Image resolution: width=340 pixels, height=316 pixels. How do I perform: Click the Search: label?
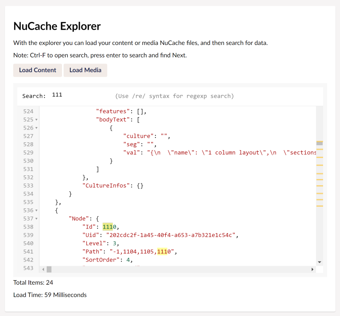coord(34,96)
